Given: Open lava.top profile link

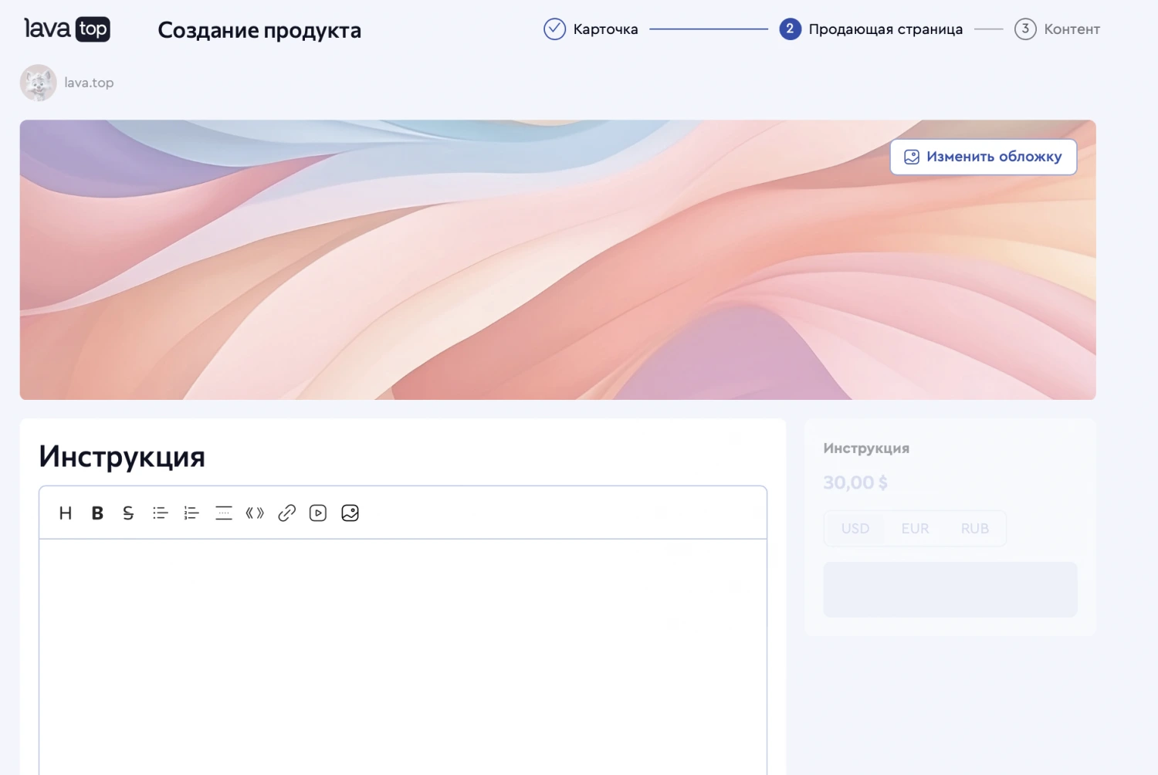Looking at the screenshot, I should click(88, 83).
